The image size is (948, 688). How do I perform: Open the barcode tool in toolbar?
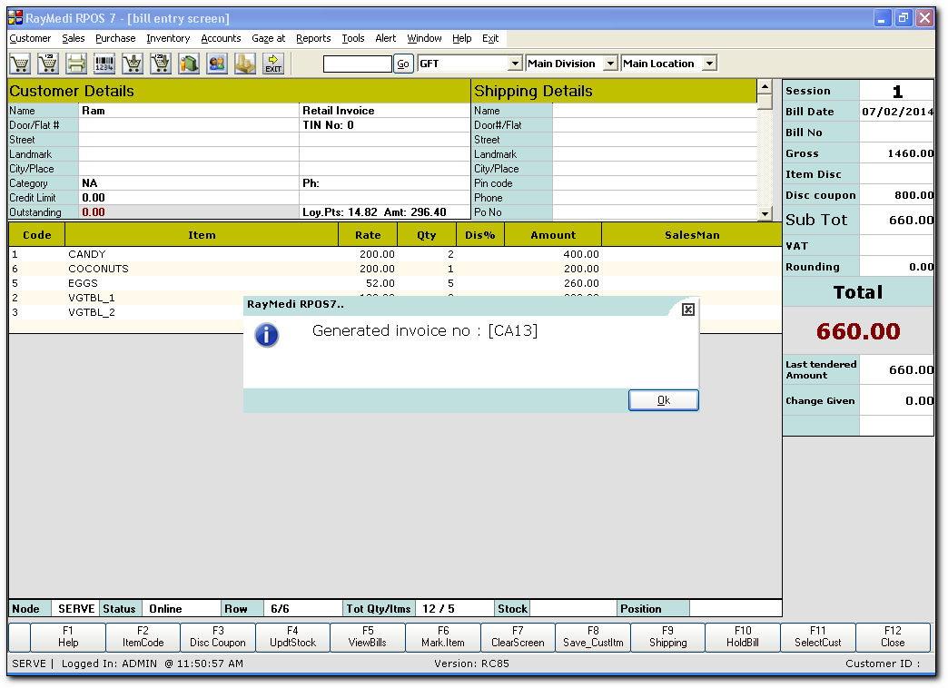[104, 64]
